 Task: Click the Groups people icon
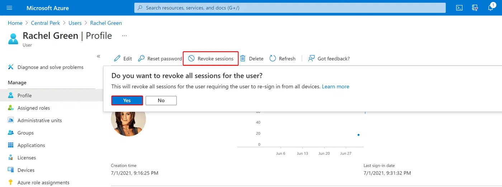11,133
